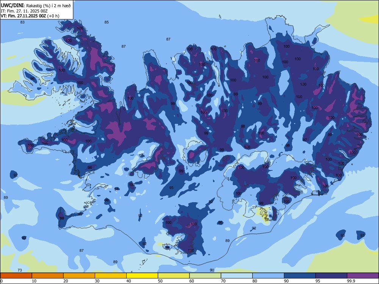Select the 10–20 orange legend segment
The width and height of the screenshot is (379, 284).
point(48,276)
